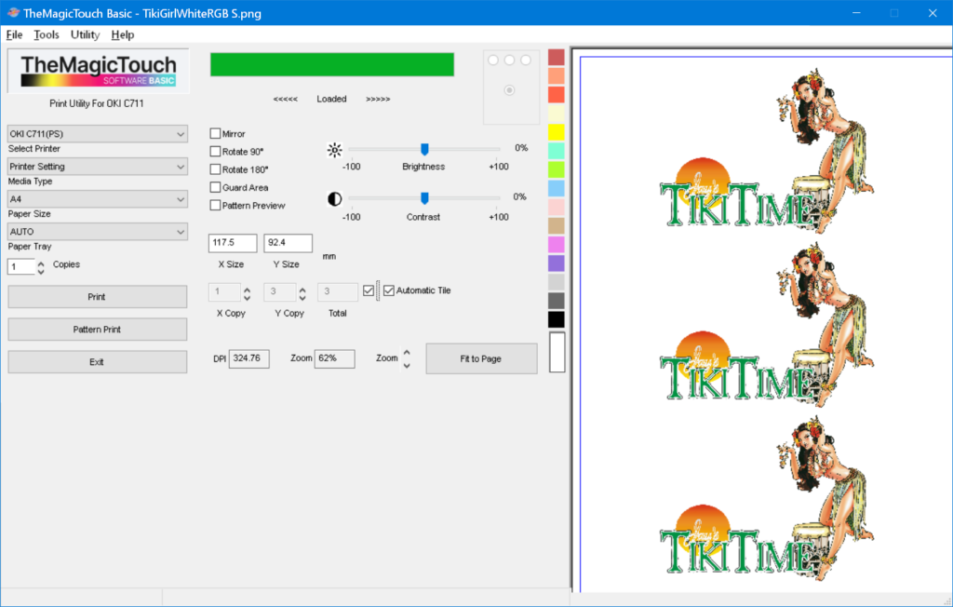The height and width of the screenshot is (607, 953).
Task: Click the contrast half-circle icon
Action: pos(334,199)
